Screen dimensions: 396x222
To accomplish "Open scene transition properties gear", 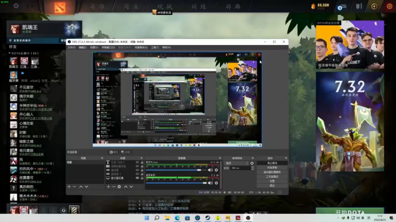I will tap(252, 163).
